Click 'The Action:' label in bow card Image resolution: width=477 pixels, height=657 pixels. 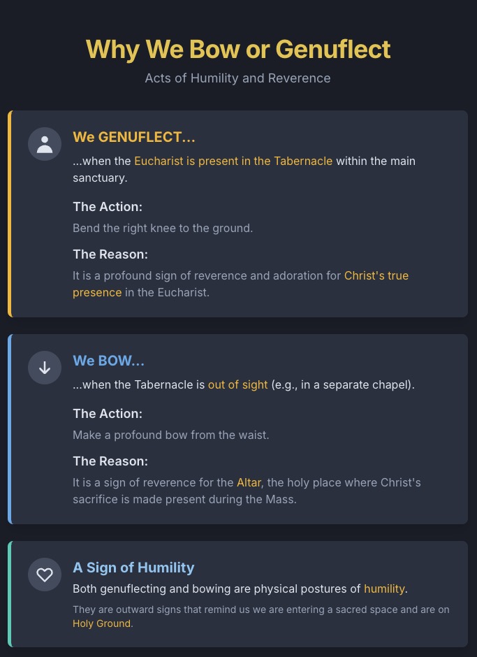[x=108, y=414]
